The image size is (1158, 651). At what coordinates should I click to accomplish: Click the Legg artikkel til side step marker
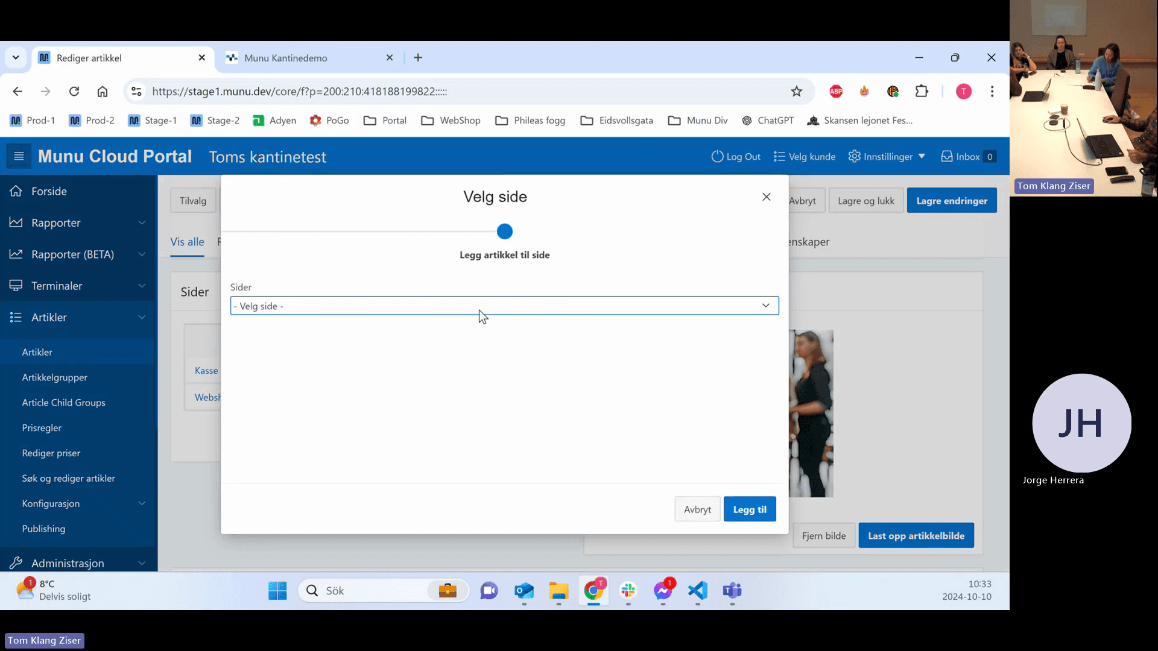pyautogui.click(x=505, y=231)
